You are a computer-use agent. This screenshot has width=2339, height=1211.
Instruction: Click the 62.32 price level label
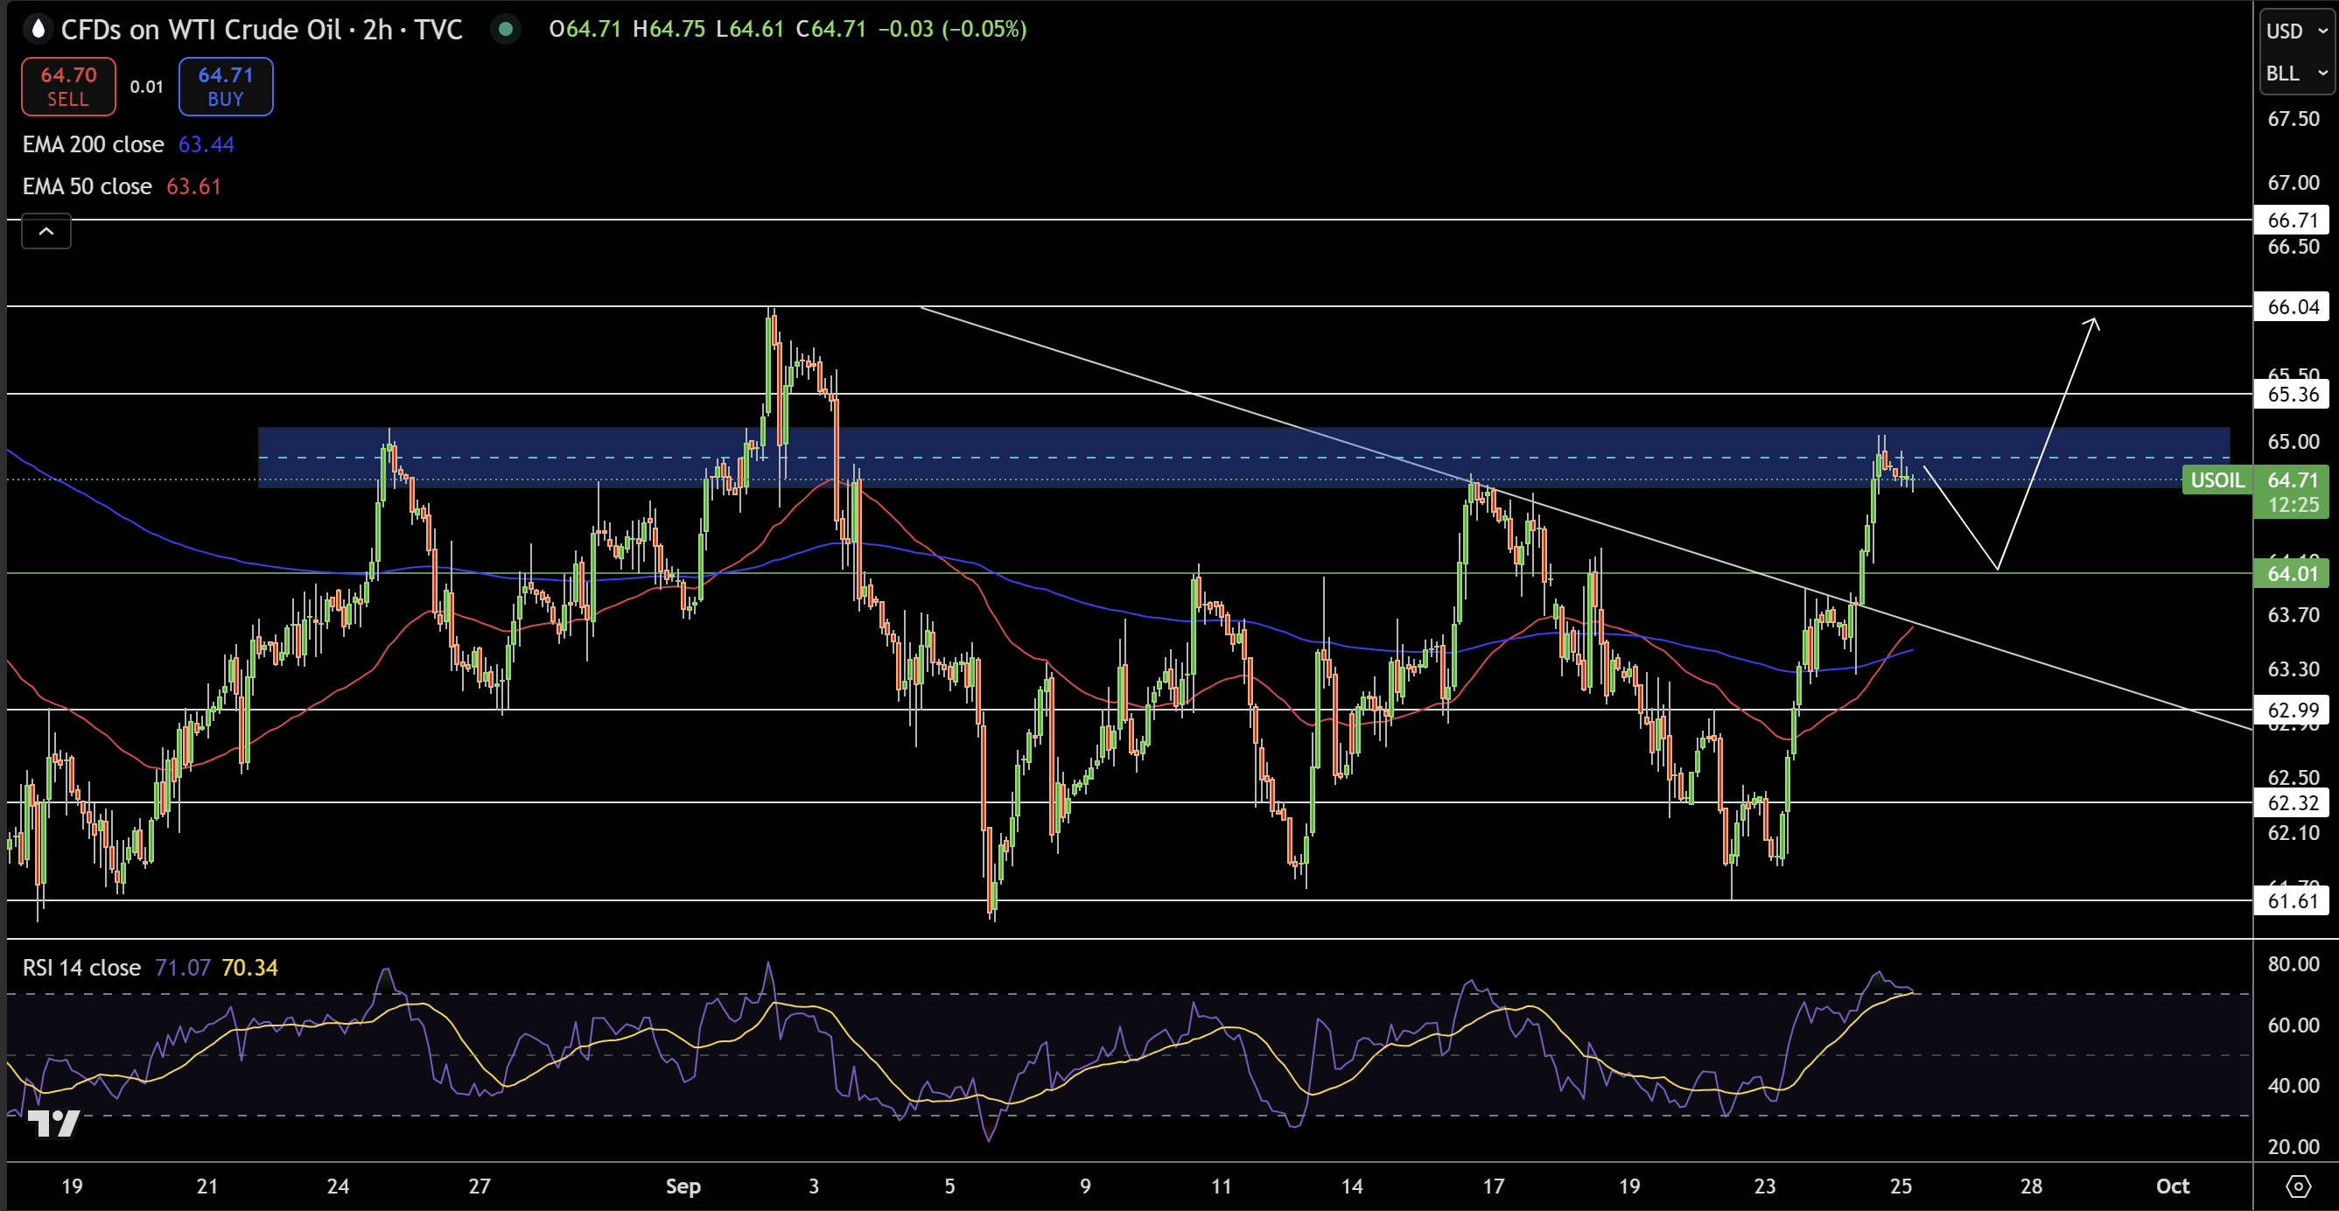tap(2293, 802)
